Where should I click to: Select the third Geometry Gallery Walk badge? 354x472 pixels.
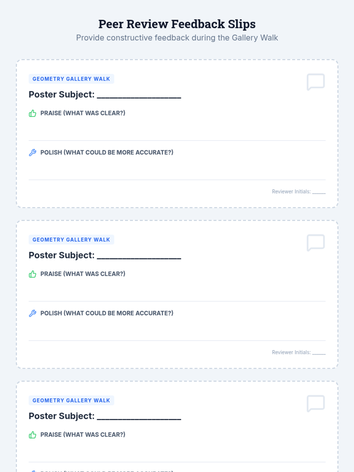(x=71, y=400)
